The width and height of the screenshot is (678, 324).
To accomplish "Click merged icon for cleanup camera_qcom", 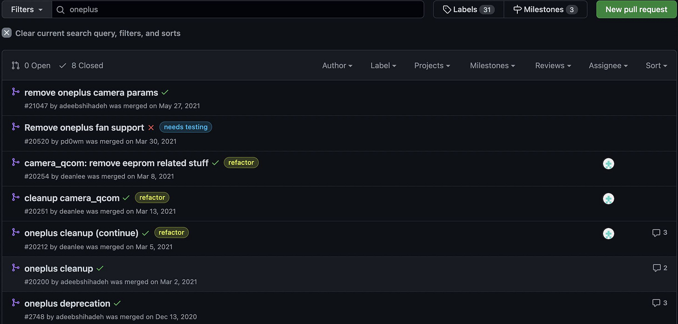I will (x=15, y=197).
